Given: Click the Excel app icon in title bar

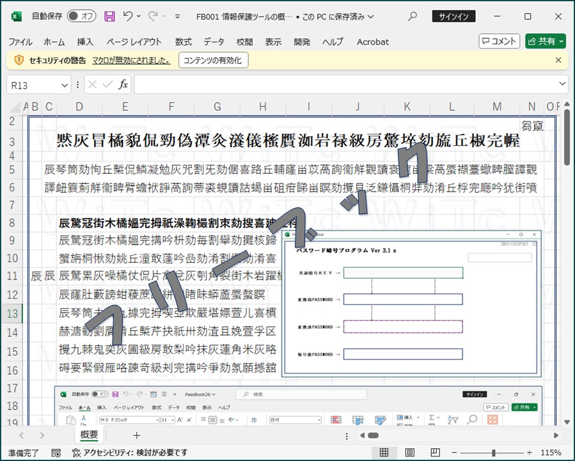Looking at the screenshot, I should click(x=16, y=16).
